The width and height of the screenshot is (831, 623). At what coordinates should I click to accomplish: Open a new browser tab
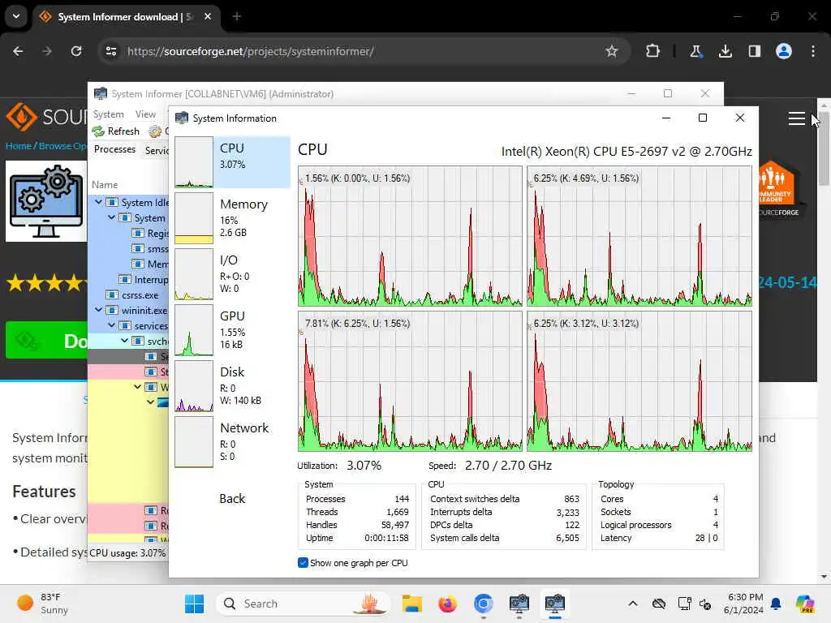[237, 16]
